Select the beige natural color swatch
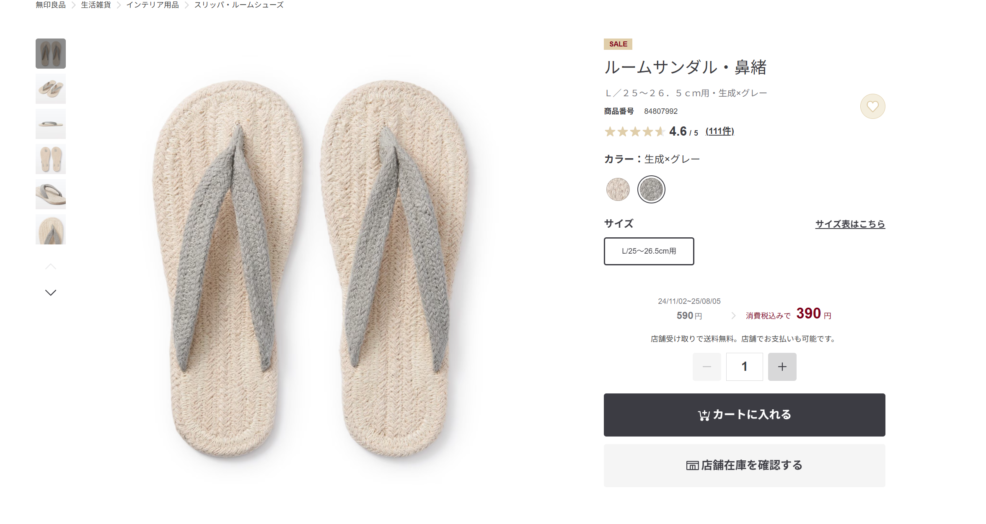Image resolution: width=986 pixels, height=524 pixels. [618, 189]
